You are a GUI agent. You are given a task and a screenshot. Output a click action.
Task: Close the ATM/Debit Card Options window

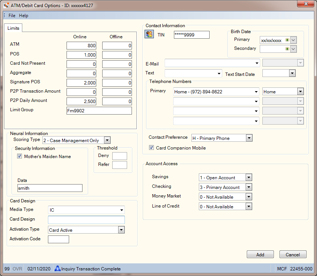coord(306,4)
